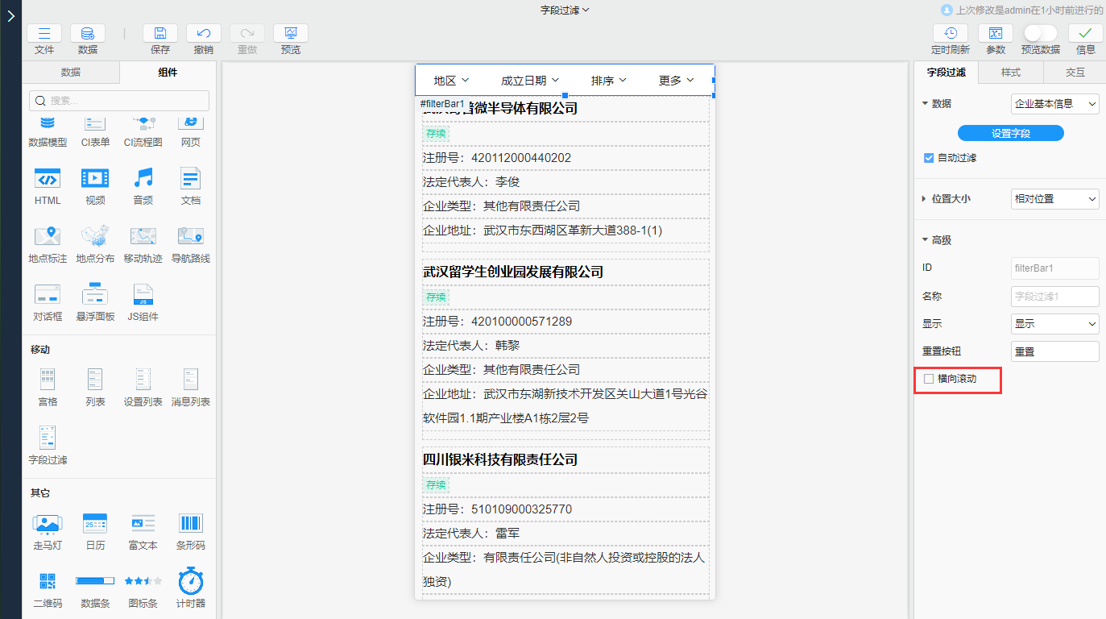Choose the JS component icon
The image size is (1106, 619).
(143, 295)
